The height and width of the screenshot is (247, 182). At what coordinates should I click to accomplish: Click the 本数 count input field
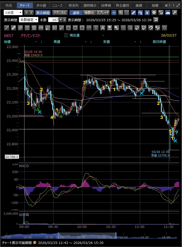tap(55, 20)
